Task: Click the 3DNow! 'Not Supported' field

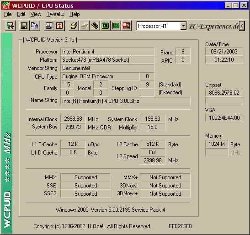Action: tap(165, 186)
